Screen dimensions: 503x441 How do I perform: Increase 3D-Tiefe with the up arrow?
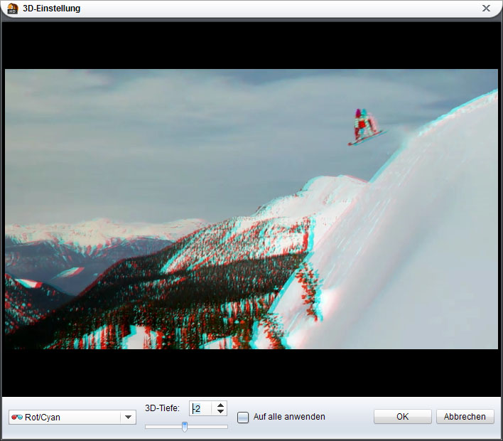point(220,405)
